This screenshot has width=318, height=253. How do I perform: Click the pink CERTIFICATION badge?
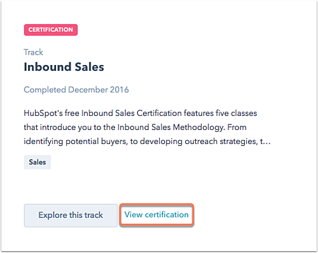tap(51, 30)
